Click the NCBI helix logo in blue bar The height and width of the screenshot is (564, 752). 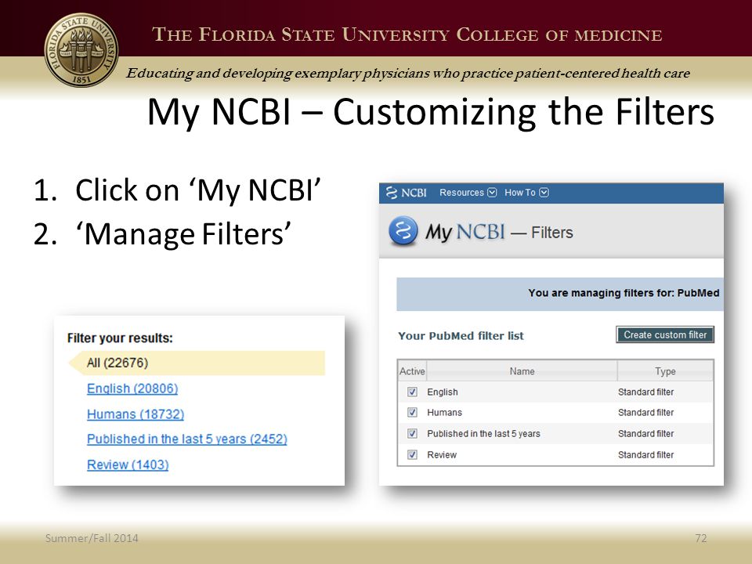[392, 193]
